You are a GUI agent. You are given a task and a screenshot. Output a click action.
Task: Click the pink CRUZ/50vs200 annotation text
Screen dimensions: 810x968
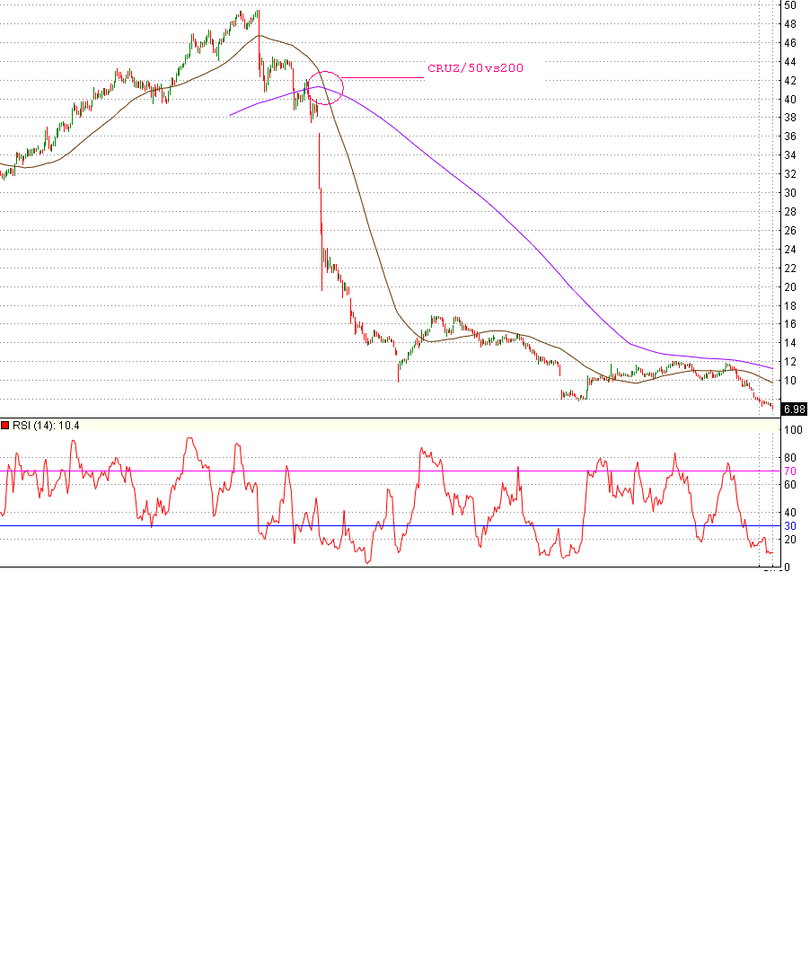(x=476, y=66)
